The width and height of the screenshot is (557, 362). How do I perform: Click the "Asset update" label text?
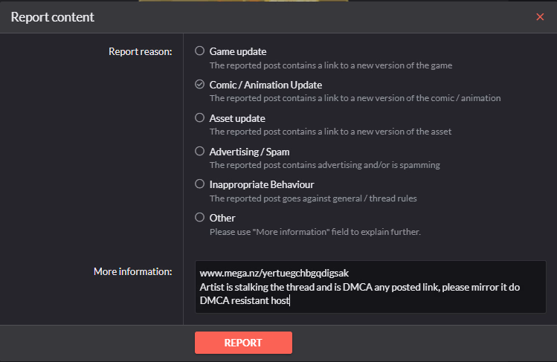[x=237, y=118]
